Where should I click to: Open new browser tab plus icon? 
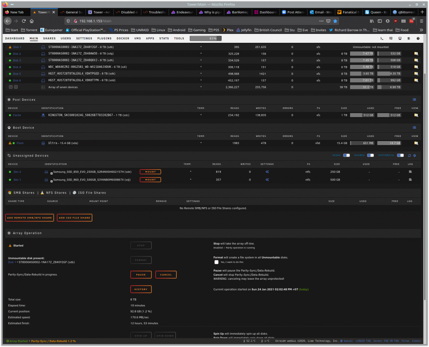pyautogui.click(x=422, y=12)
